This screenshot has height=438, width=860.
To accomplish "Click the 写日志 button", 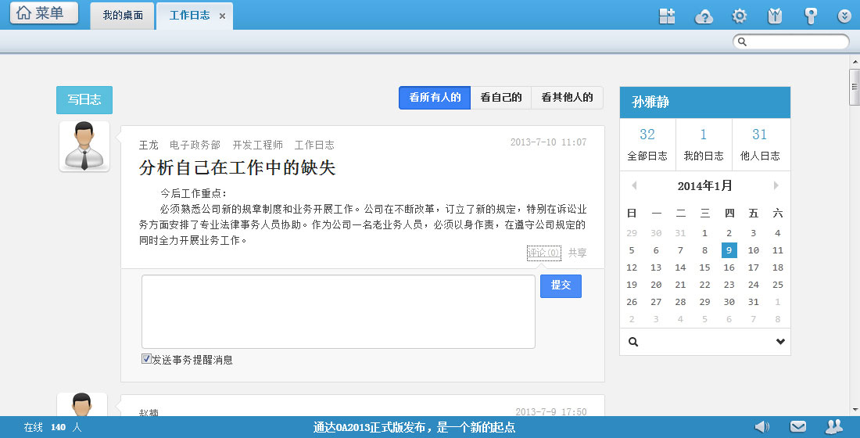I will coord(84,100).
